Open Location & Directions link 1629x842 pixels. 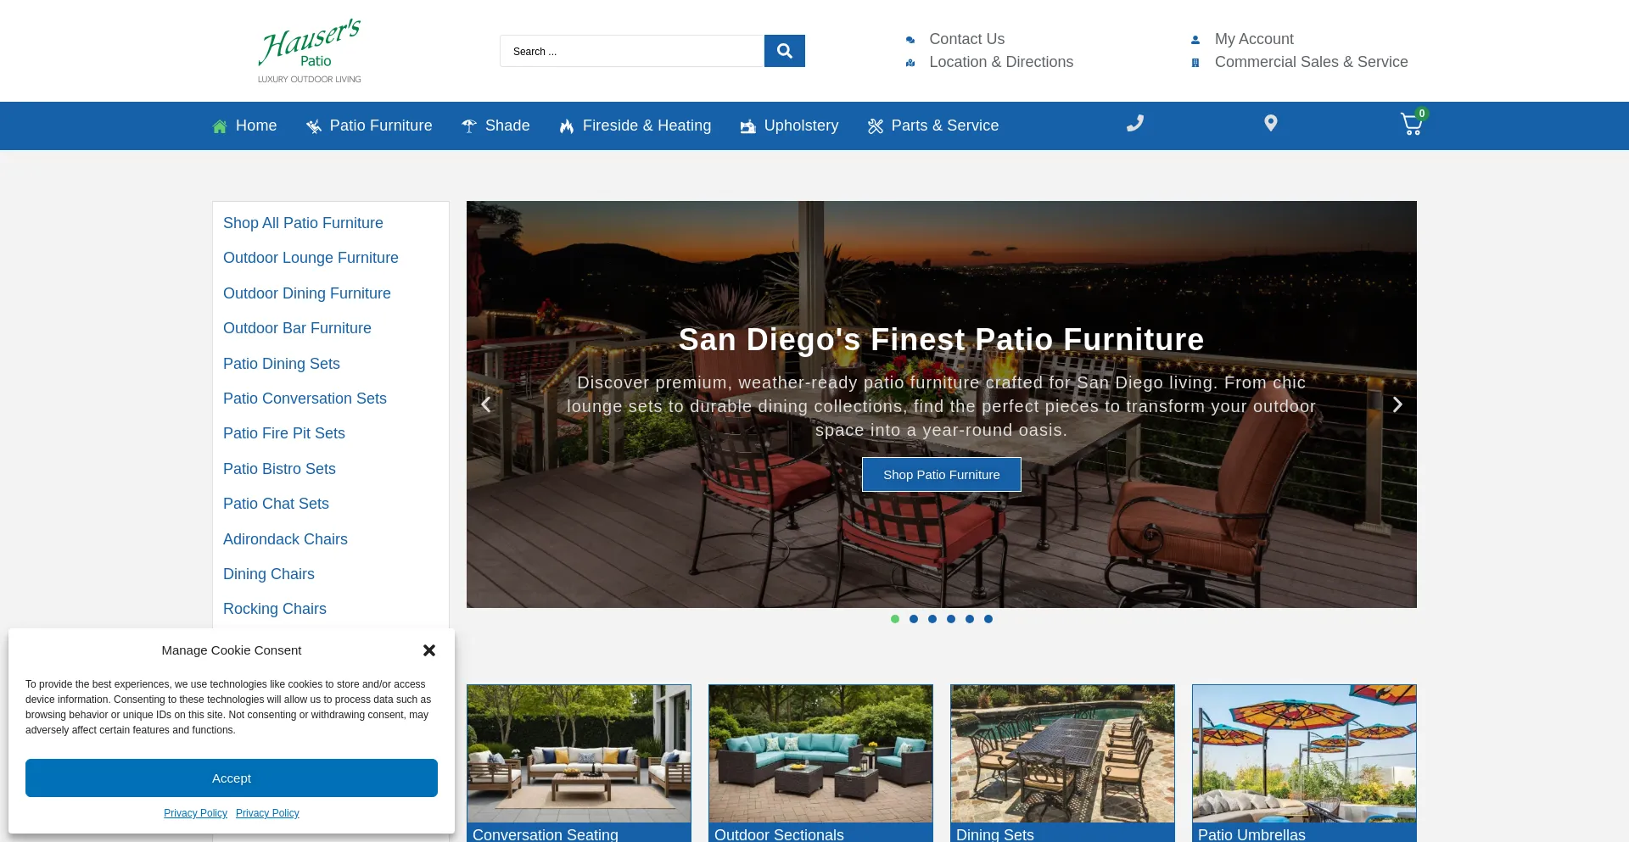pos(1001,62)
